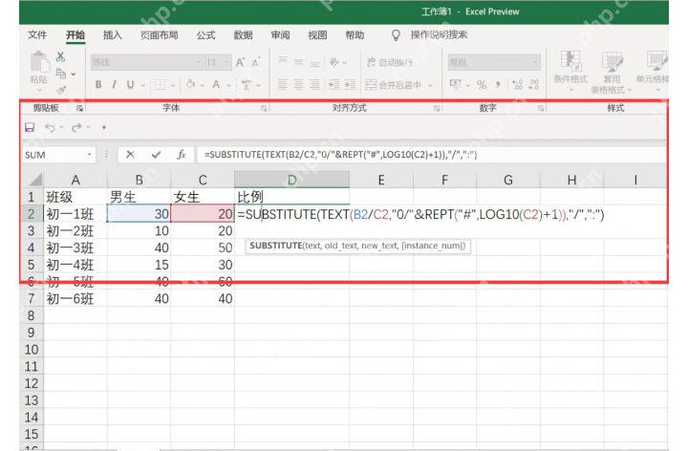Toggle Wrap Text (自动换行)
The width and height of the screenshot is (688, 451).
[390, 62]
